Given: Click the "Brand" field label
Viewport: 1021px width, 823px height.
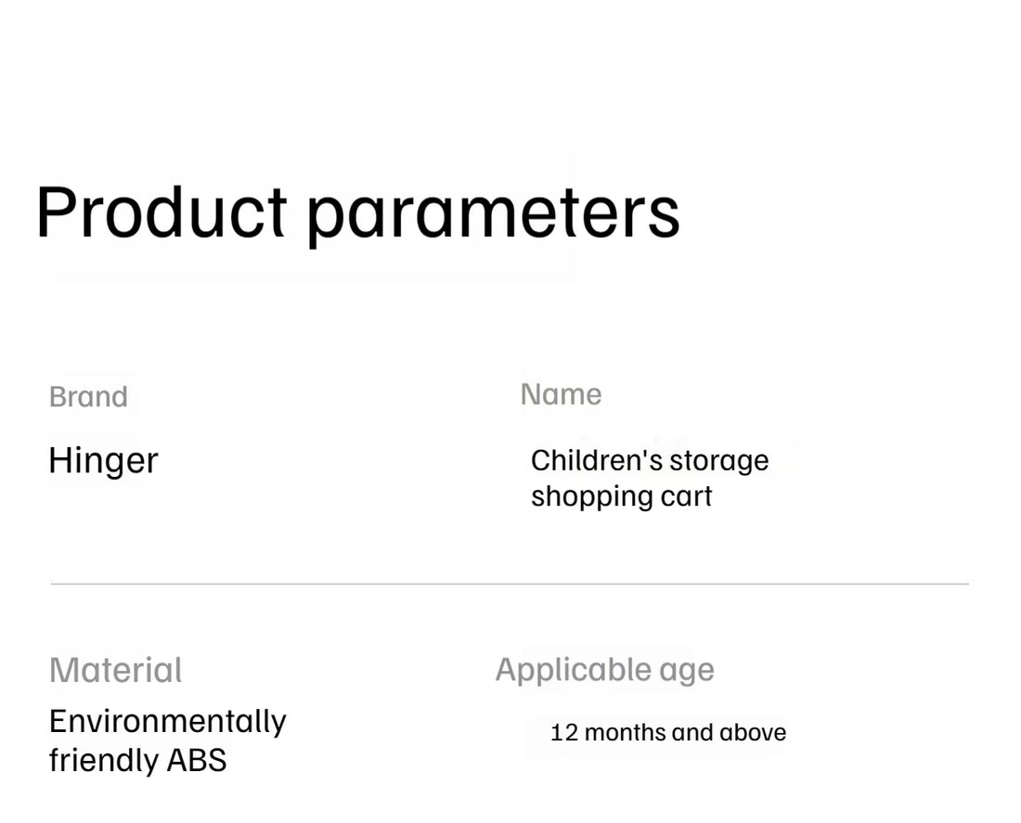Looking at the screenshot, I should [x=88, y=397].
